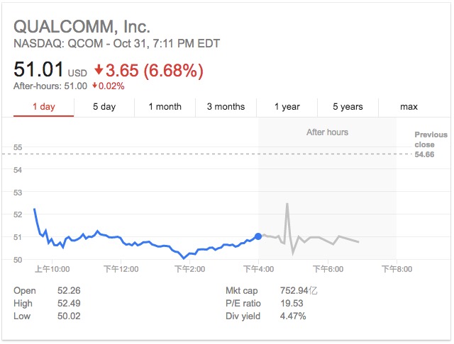Click the P/E ratio value 19.53
This screenshot has height=344, width=454.
[292, 304]
